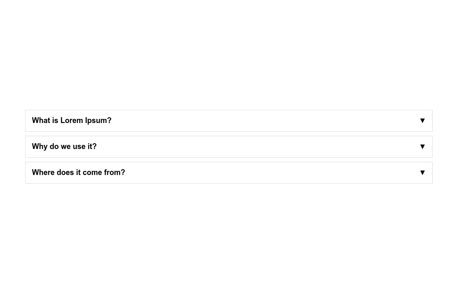Click the arrow icon beside What is Lorem Ipsum?
Viewport: 454px width, 291px height.
(x=422, y=121)
